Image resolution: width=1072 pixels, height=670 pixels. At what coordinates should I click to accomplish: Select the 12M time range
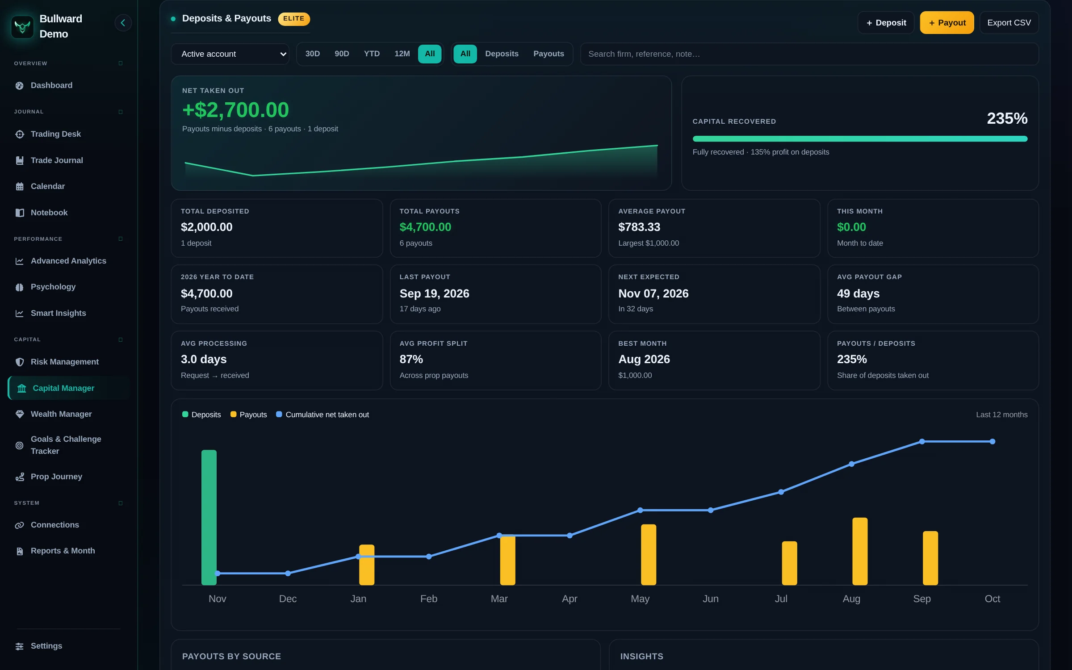[x=402, y=54]
